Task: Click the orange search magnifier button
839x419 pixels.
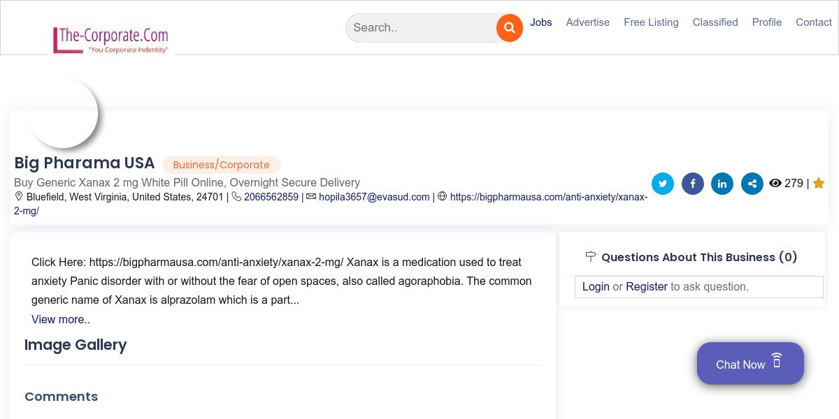Action: click(x=510, y=28)
